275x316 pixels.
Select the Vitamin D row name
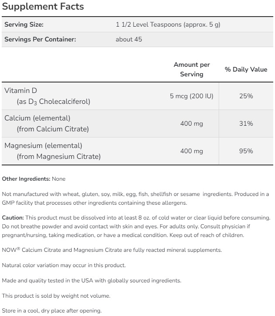click(x=21, y=90)
